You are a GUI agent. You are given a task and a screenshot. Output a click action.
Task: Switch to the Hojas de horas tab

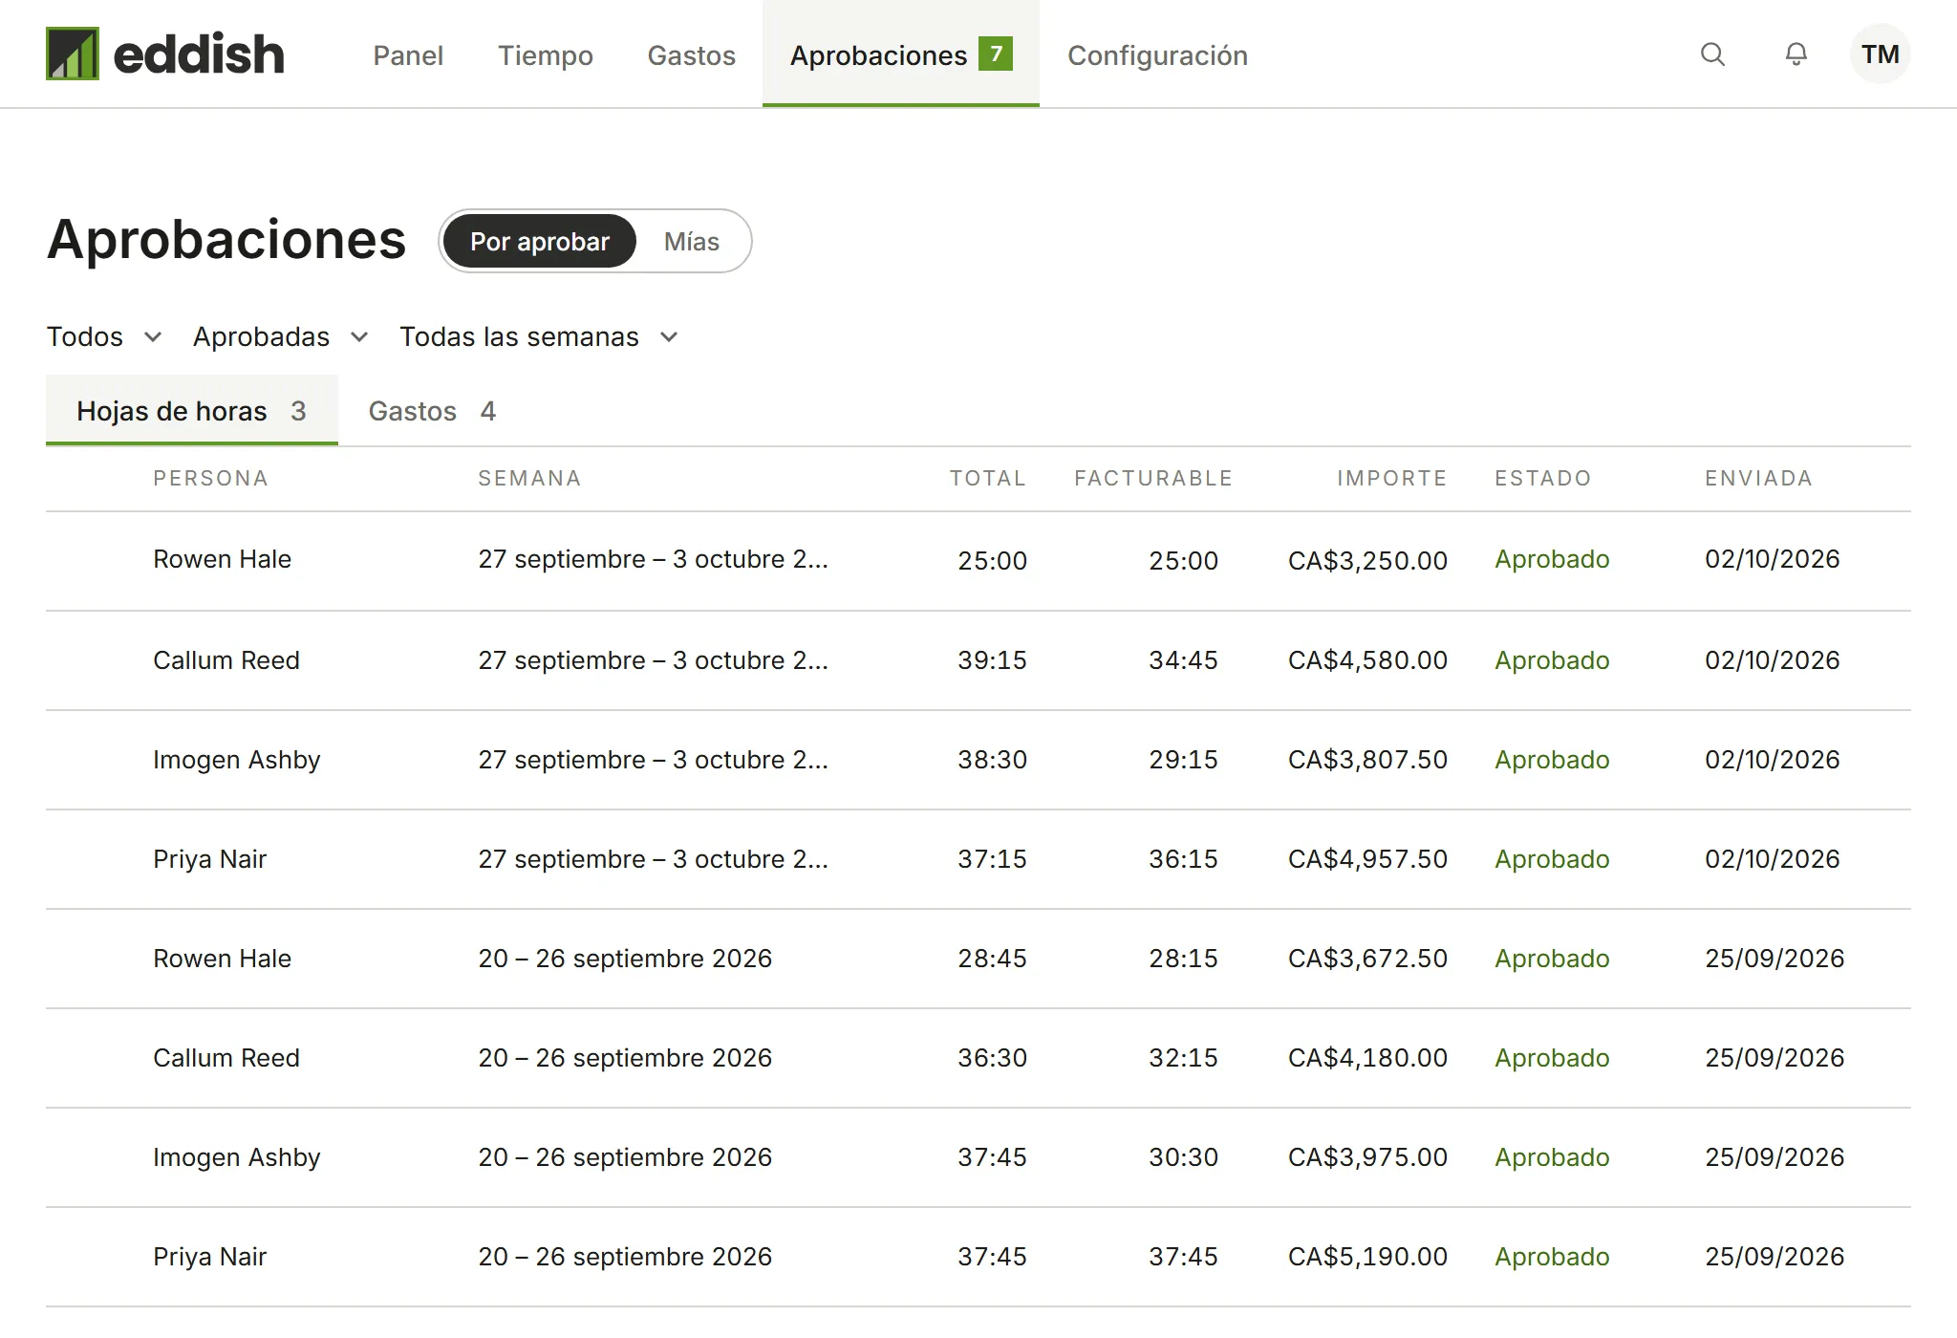pyautogui.click(x=192, y=411)
